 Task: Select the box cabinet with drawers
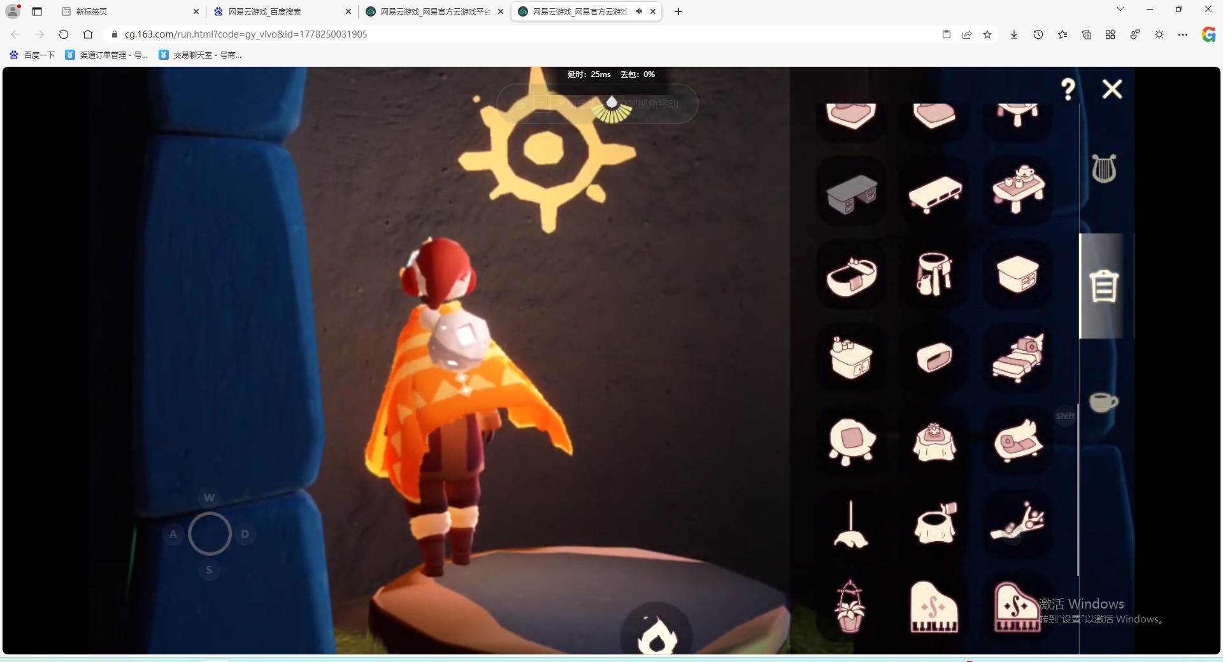[1018, 274]
